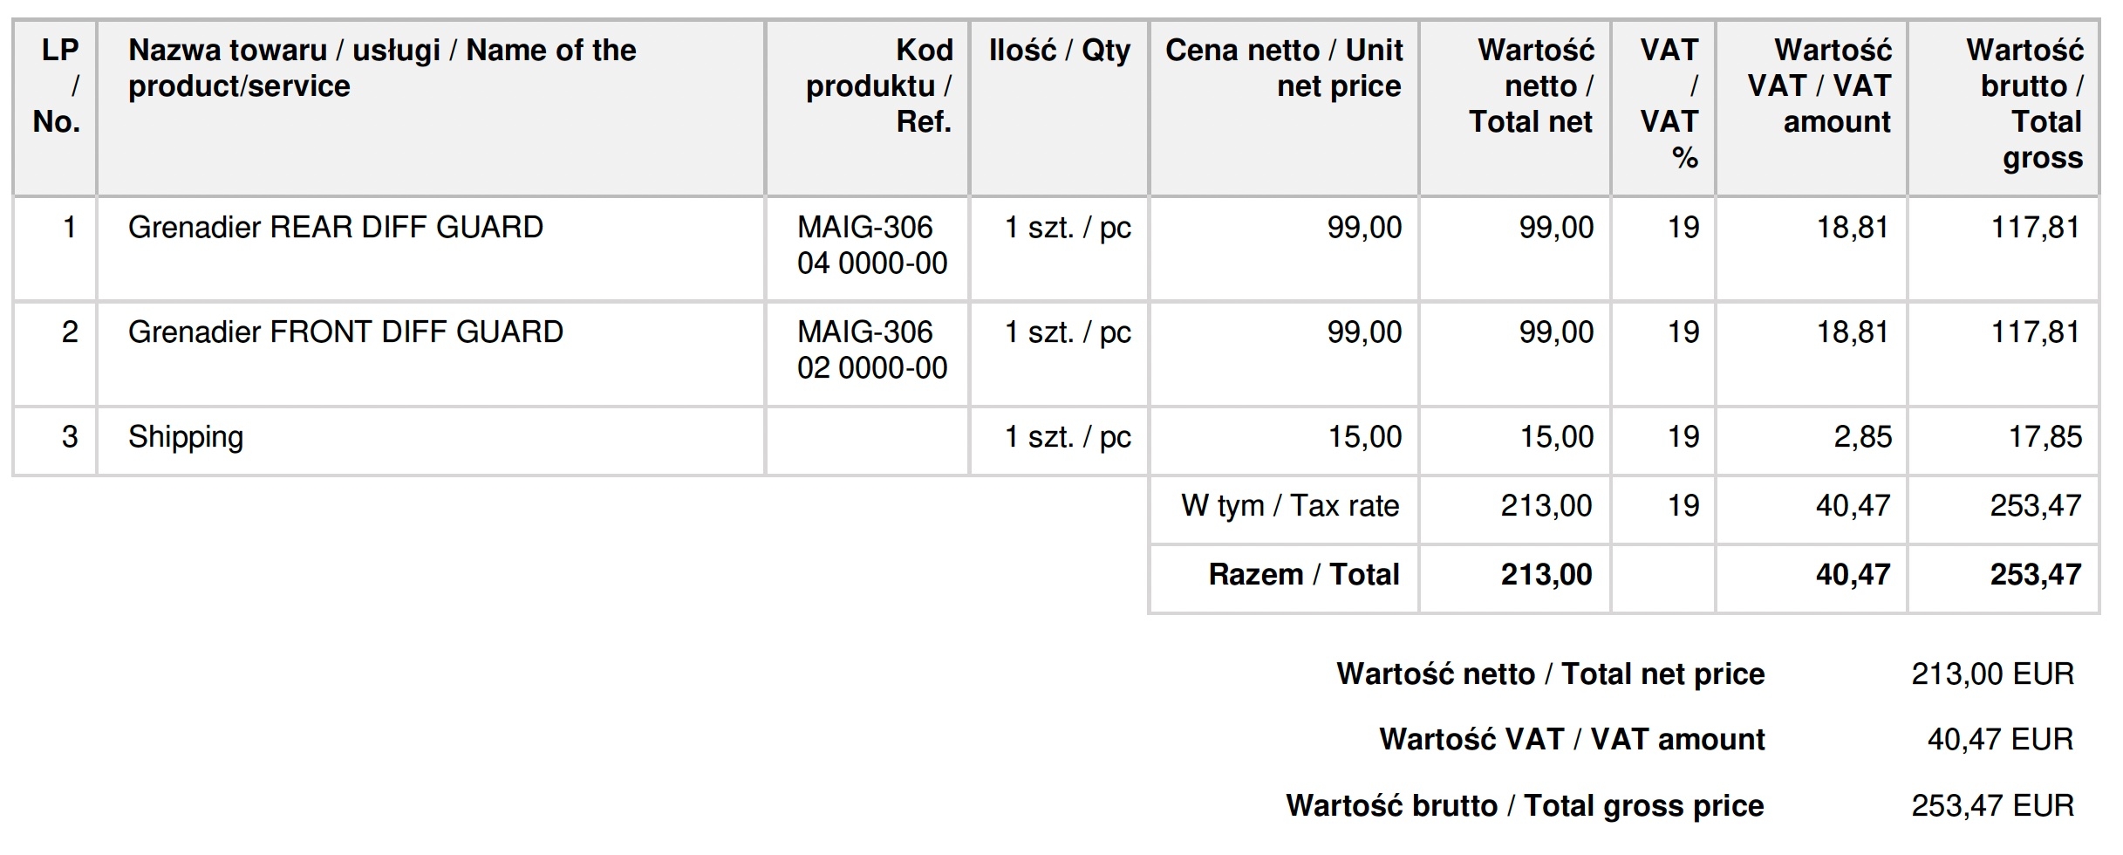The image size is (2123, 855).
Task: Select product code MAIG-306 02 0000-00
Action: [871, 350]
